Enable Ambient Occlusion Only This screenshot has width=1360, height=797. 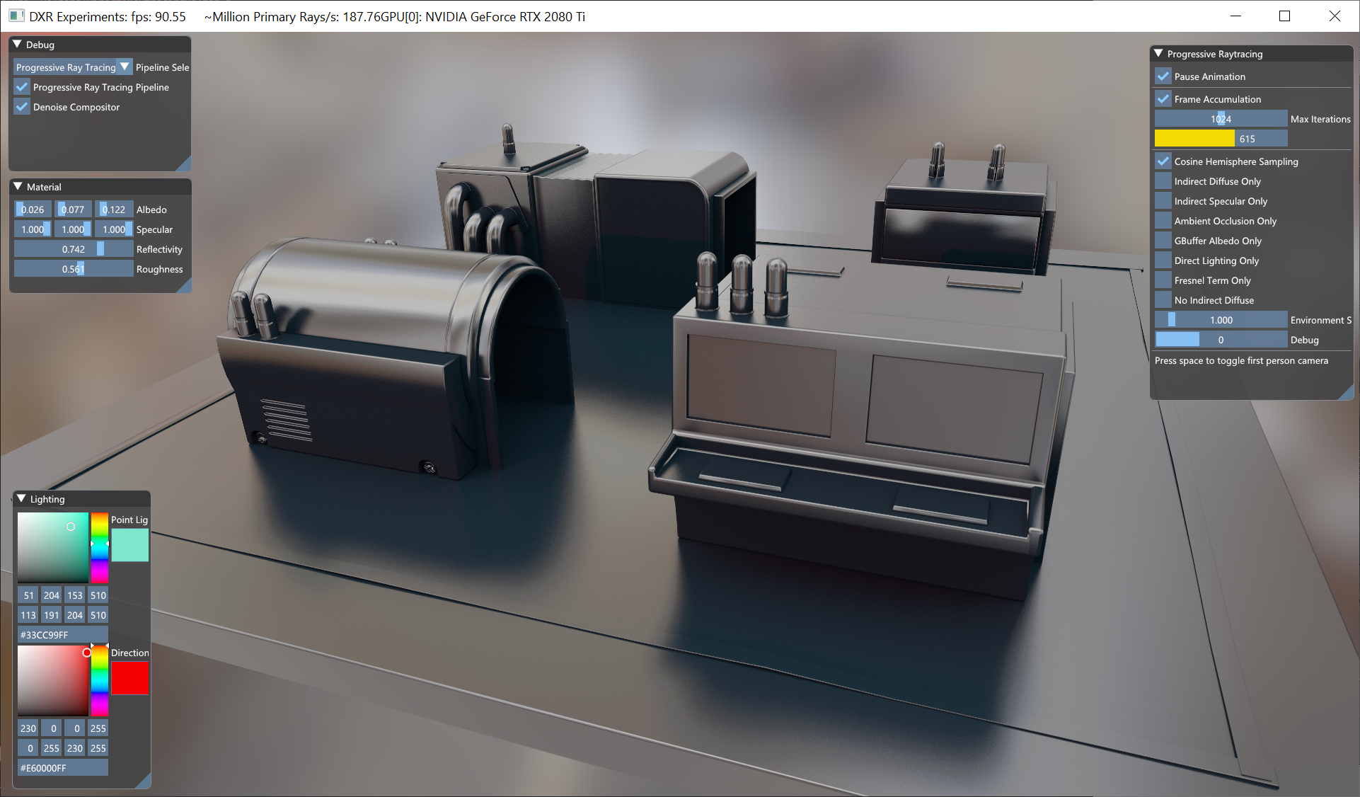click(1163, 221)
